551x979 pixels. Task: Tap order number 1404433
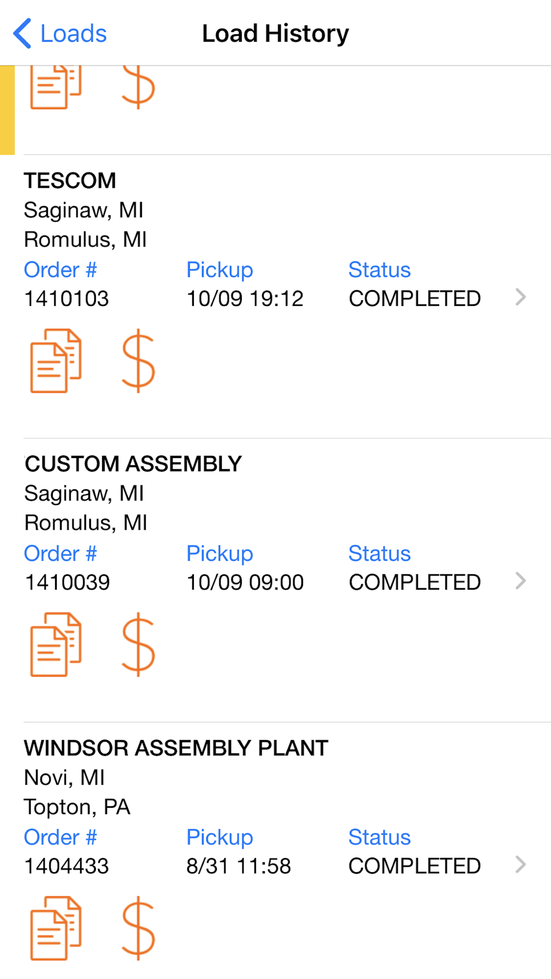67,866
